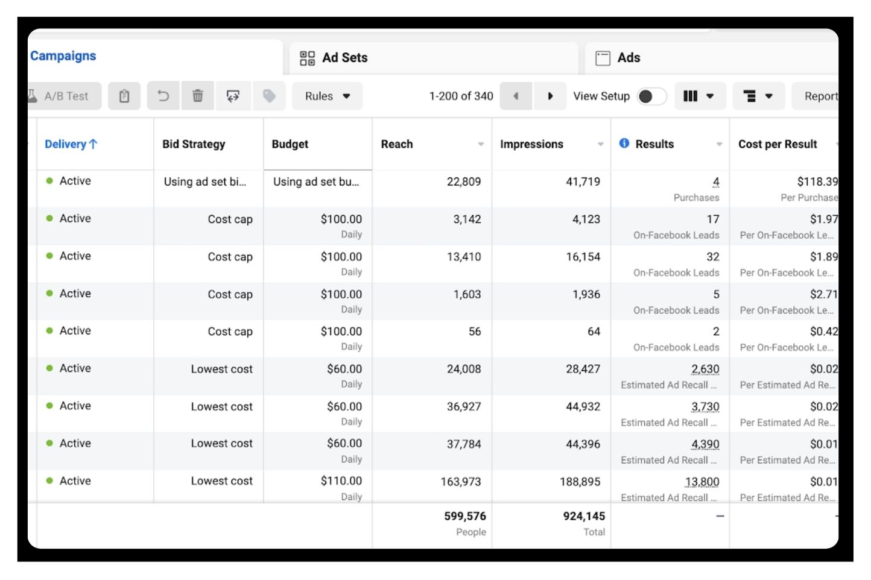Expand the Reach column options arrow
The image size is (871, 580).
point(481,144)
